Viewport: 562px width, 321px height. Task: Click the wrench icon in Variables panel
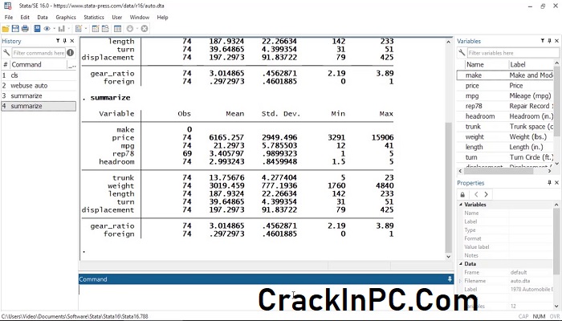(x=462, y=53)
